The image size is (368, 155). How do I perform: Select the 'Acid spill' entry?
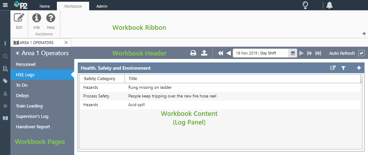click(137, 105)
